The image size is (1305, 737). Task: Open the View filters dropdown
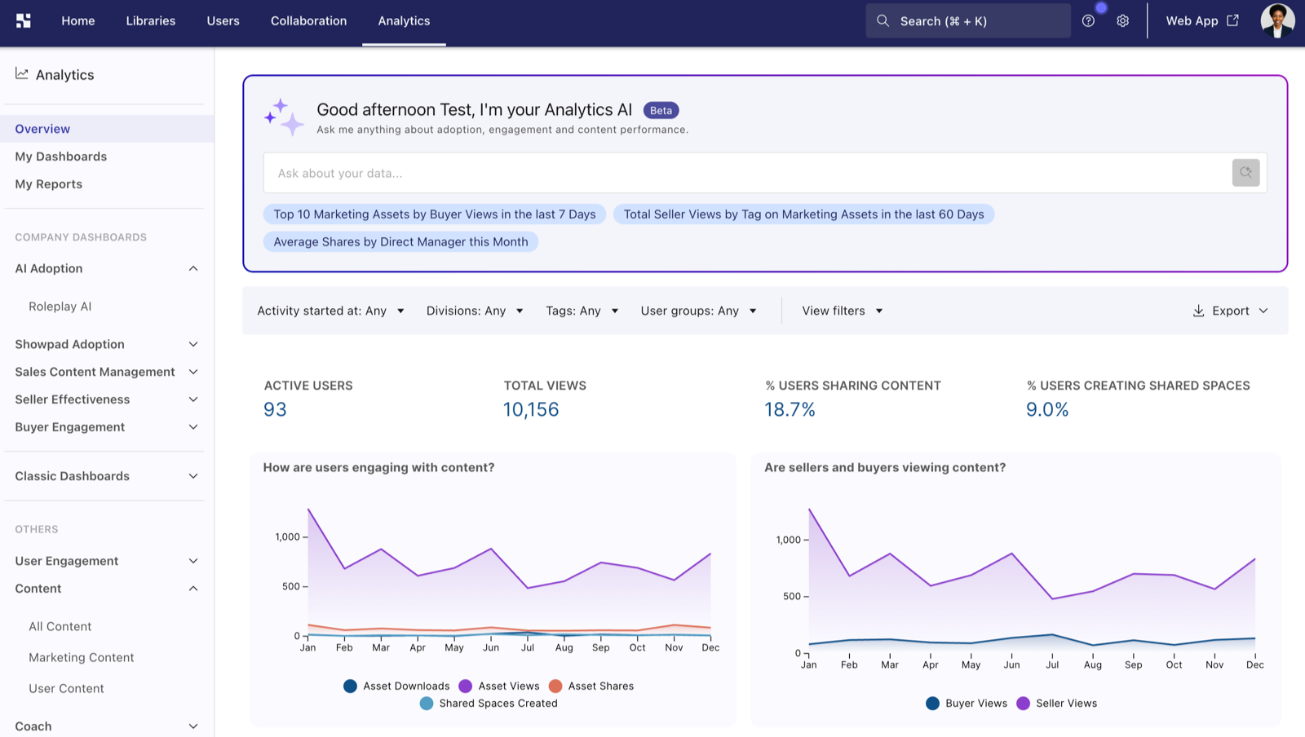coord(843,311)
